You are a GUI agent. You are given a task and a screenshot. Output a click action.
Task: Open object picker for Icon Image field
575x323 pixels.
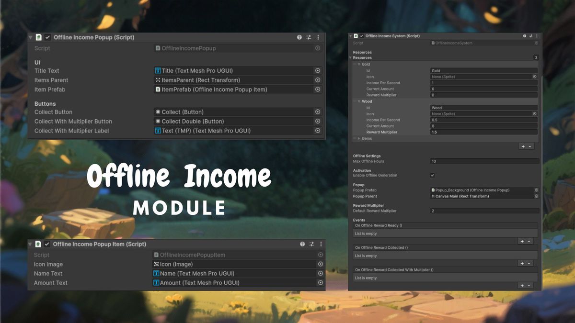[x=320, y=264]
